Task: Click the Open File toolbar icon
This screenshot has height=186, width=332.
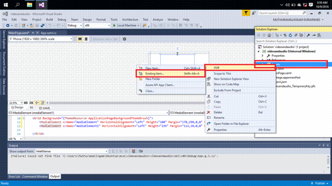Action: [32, 25]
